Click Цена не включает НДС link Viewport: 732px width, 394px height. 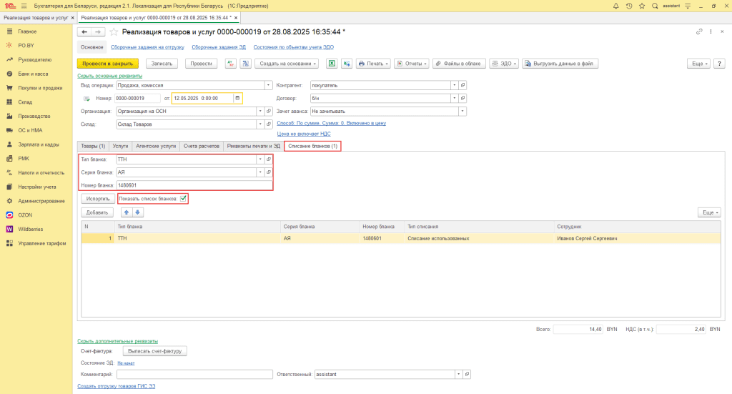(304, 134)
